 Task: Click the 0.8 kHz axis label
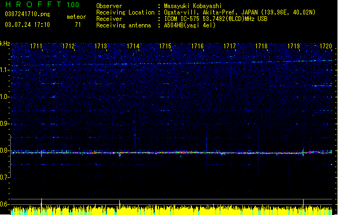point(5,150)
